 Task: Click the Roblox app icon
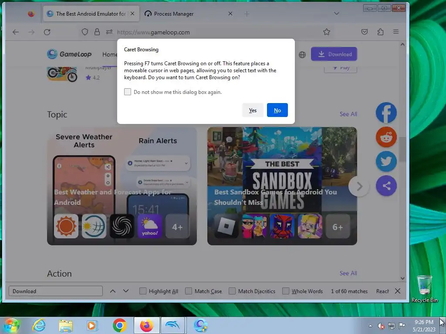point(226,226)
